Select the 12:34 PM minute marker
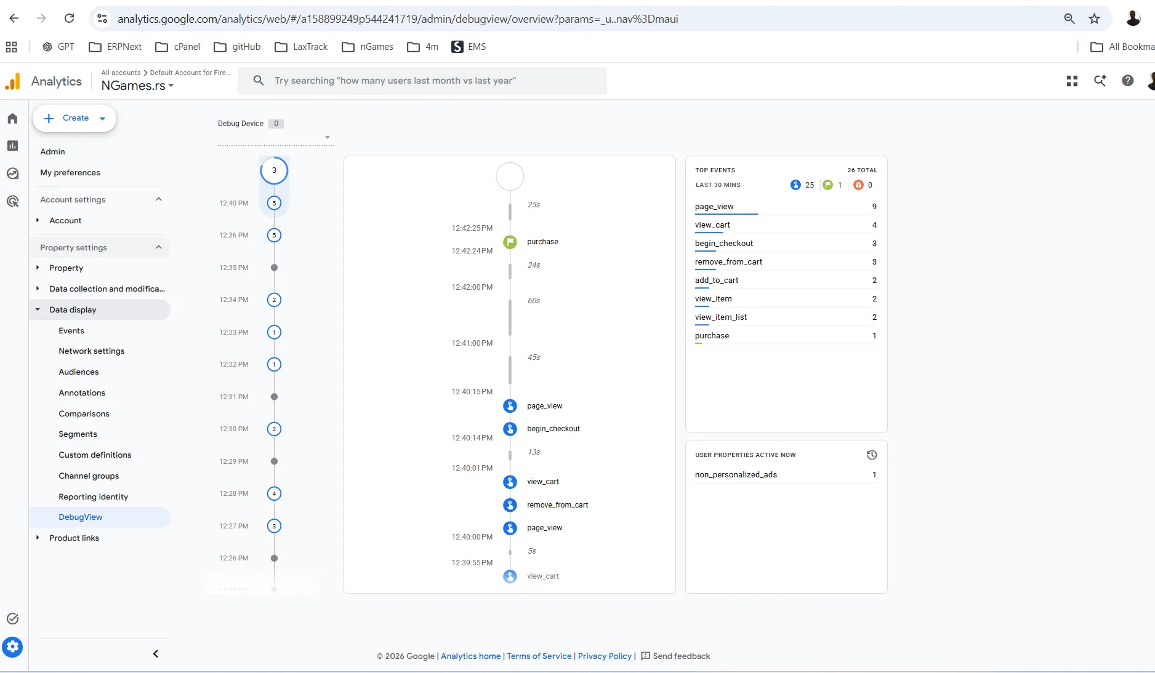 [274, 300]
